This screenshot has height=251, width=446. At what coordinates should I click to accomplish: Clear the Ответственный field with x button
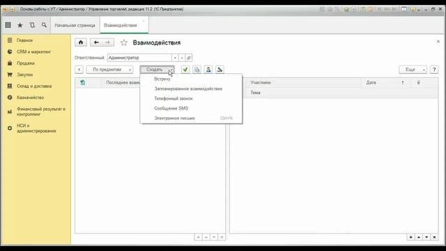(182, 58)
